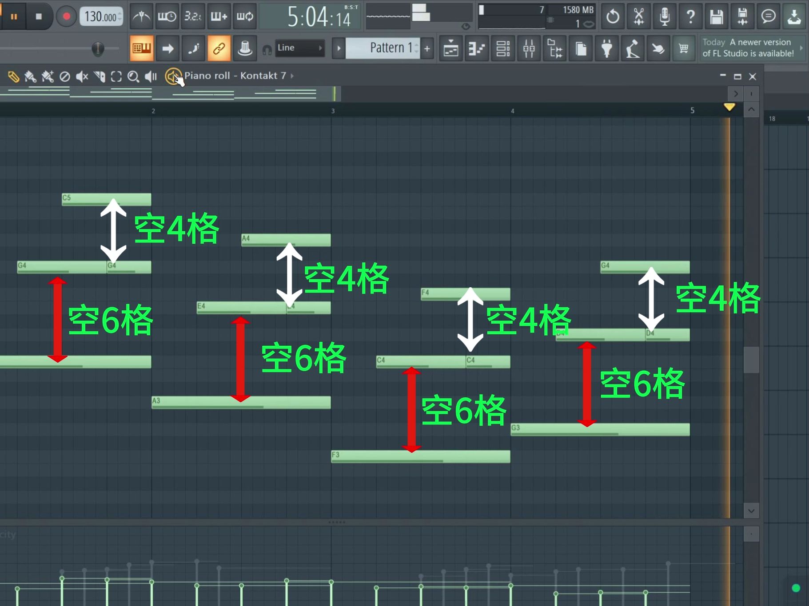Viewport: 809px width, 606px height.
Task: Choose the brush-with-plus paint tool
Action: tap(48, 76)
